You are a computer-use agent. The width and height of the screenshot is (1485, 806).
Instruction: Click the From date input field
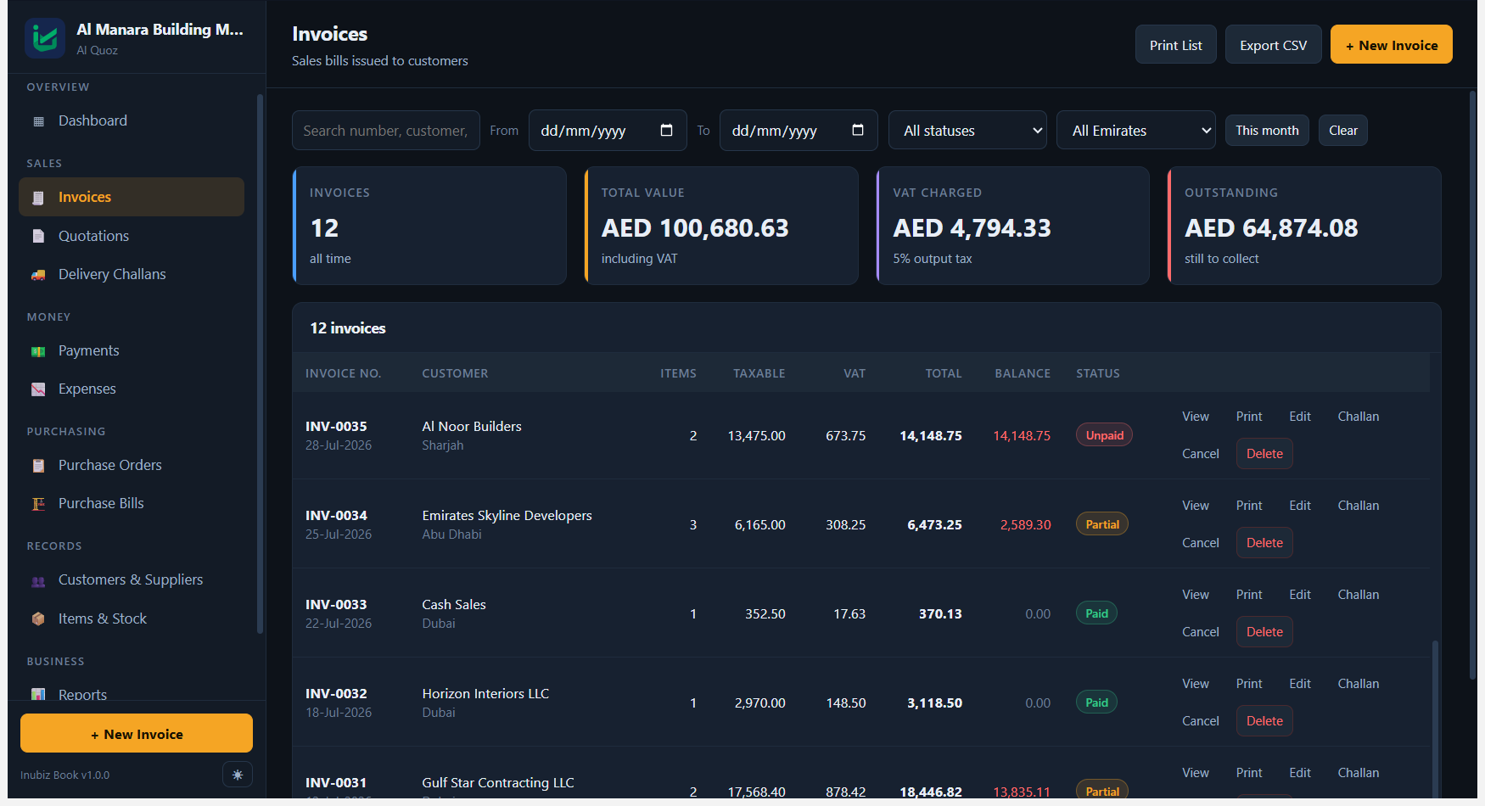(x=608, y=131)
